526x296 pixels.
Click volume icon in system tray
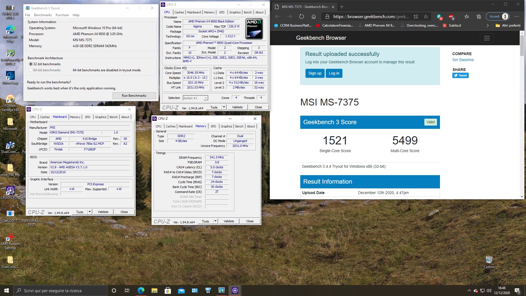(489, 291)
